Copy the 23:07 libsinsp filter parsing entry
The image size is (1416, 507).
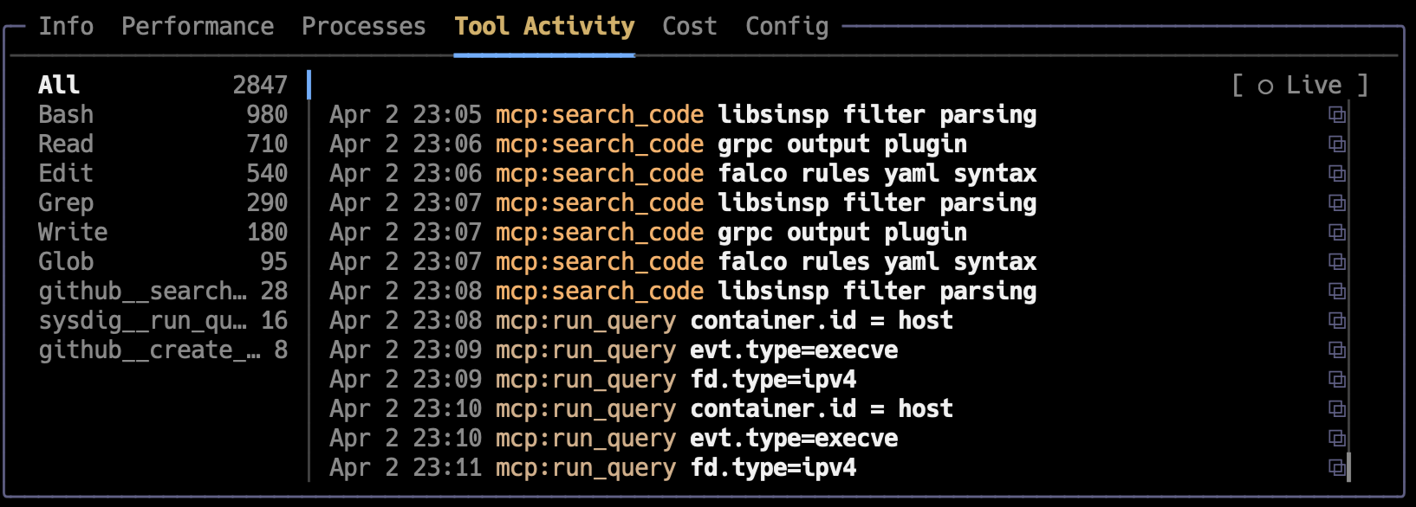[1337, 202]
